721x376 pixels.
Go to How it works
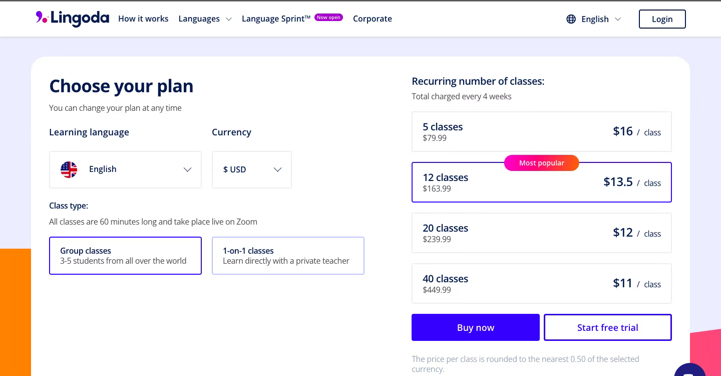point(143,19)
